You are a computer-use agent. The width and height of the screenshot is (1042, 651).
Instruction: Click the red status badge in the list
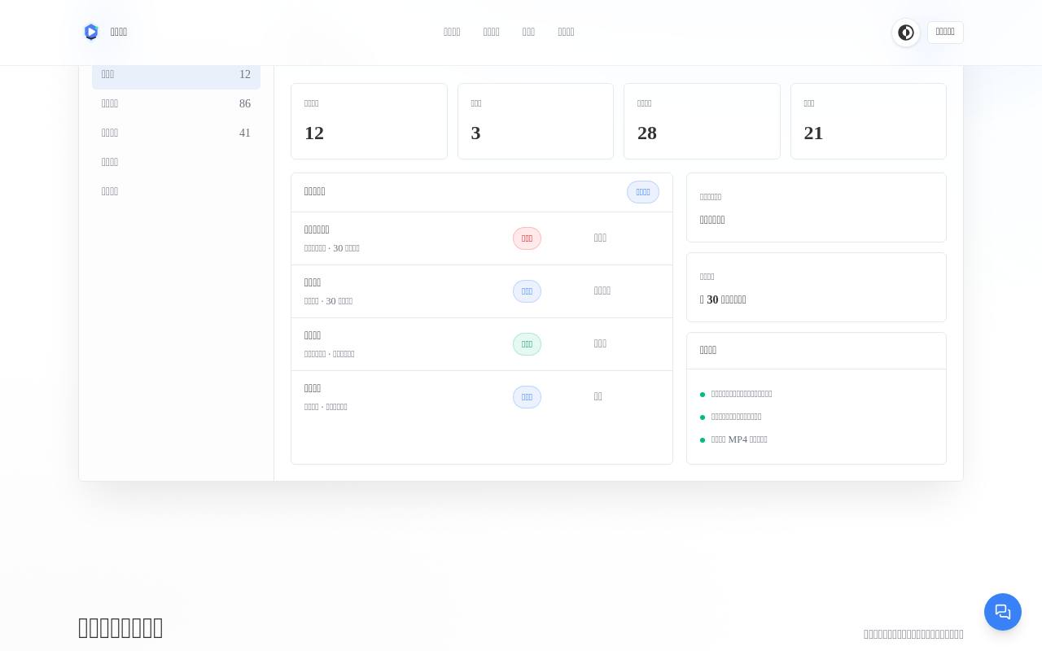527,238
